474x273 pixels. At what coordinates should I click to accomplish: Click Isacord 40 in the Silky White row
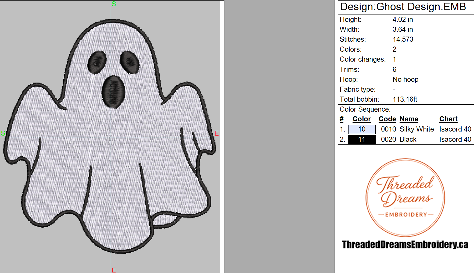click(455, 129)
